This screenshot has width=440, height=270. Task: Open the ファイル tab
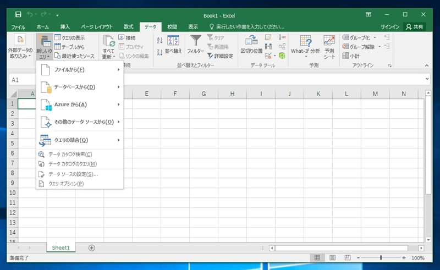(18, 27)
